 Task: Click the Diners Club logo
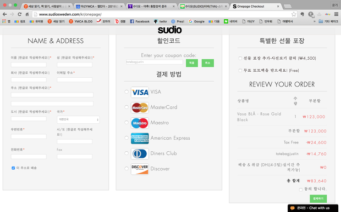pyautogui.click(x=140, y=154)
